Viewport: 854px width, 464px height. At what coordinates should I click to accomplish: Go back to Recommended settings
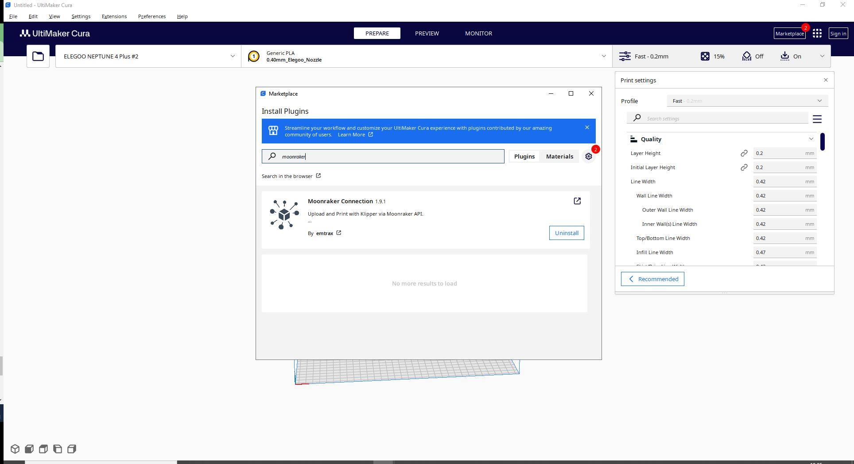tap(652, 279)
